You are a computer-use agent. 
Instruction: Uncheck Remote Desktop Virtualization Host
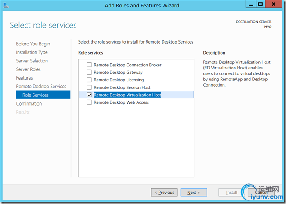(89, 95)
